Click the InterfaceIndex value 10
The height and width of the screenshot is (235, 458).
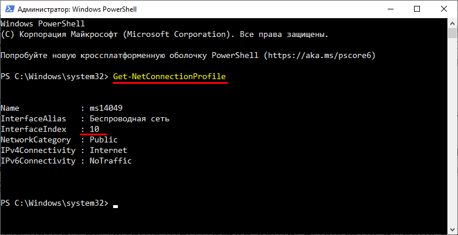tap(94, 129)
